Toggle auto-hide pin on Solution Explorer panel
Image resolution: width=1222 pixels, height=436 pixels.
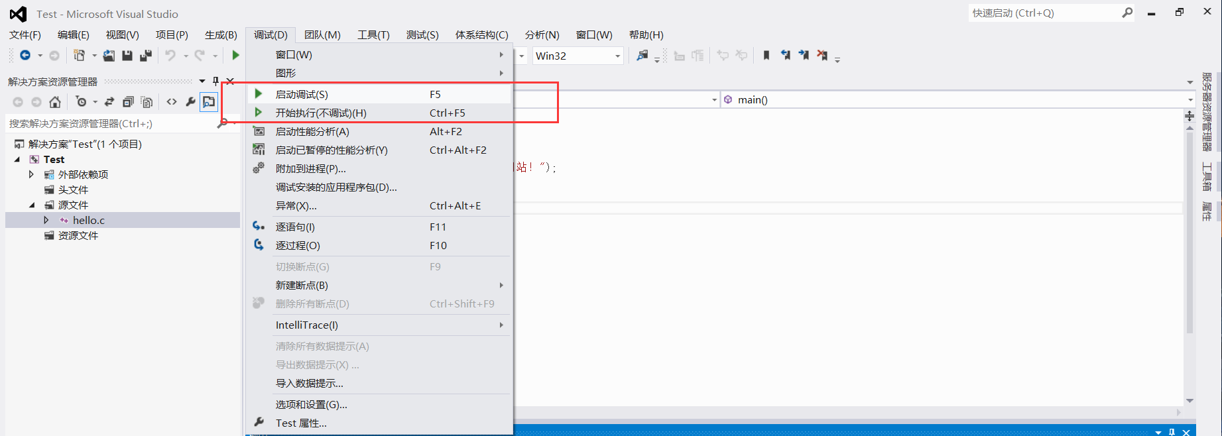click(x=215, y=82)
